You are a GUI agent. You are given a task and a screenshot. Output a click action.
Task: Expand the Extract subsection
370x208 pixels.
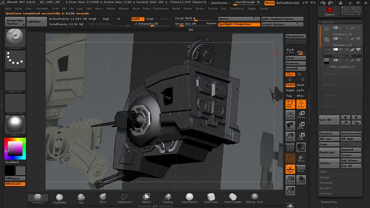[x=326, y=194]
